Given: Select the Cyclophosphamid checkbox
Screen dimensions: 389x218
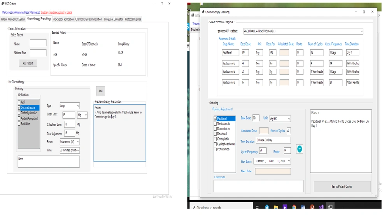Looking at the screenshot, I should (x=216, y=144).
